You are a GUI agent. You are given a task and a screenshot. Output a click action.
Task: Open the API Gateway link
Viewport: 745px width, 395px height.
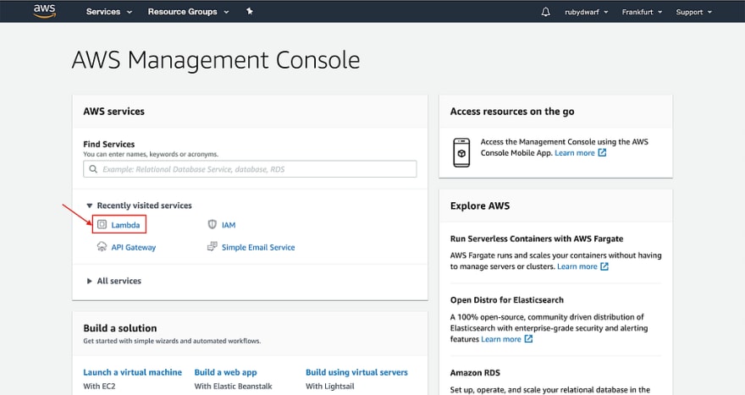(x=134, y=247)
